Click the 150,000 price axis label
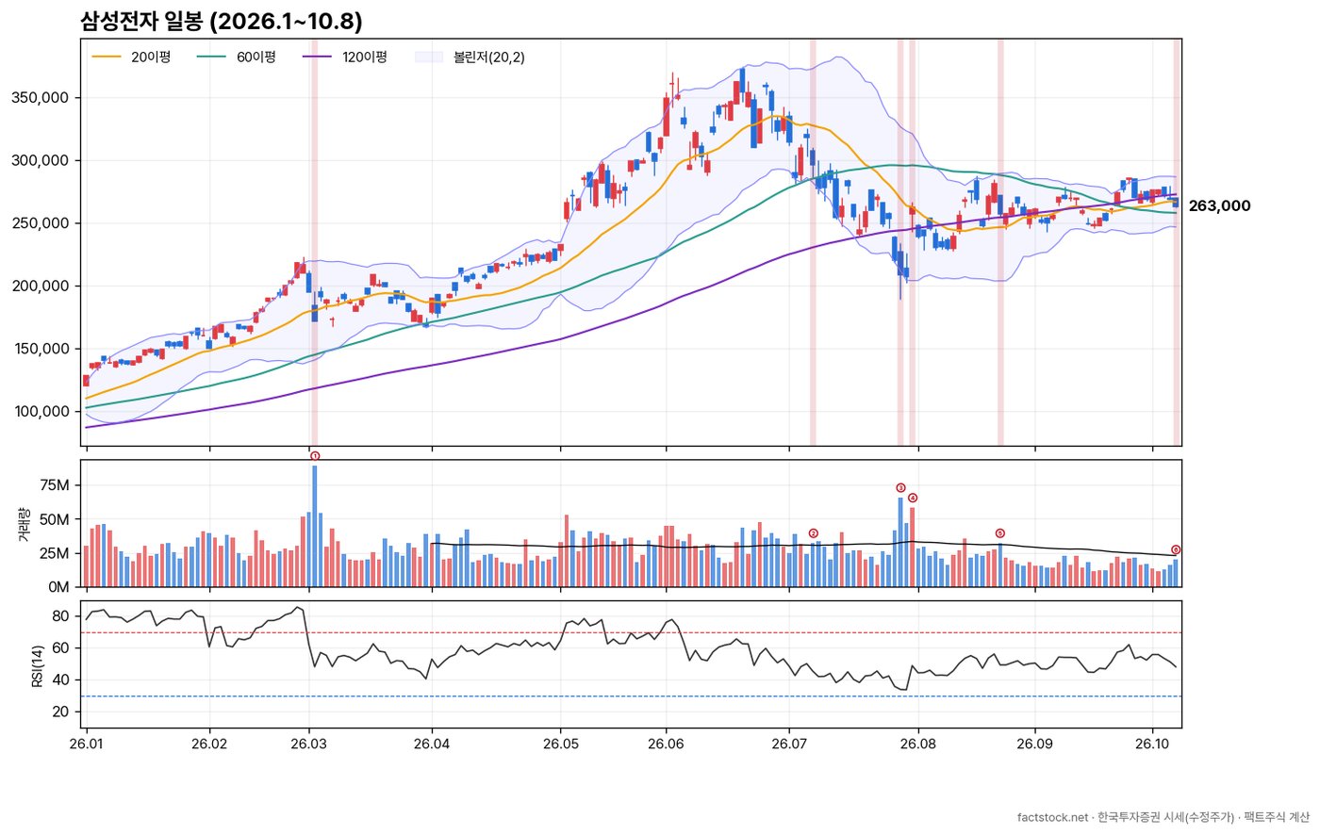1320x835 pixels. point(40,349)
